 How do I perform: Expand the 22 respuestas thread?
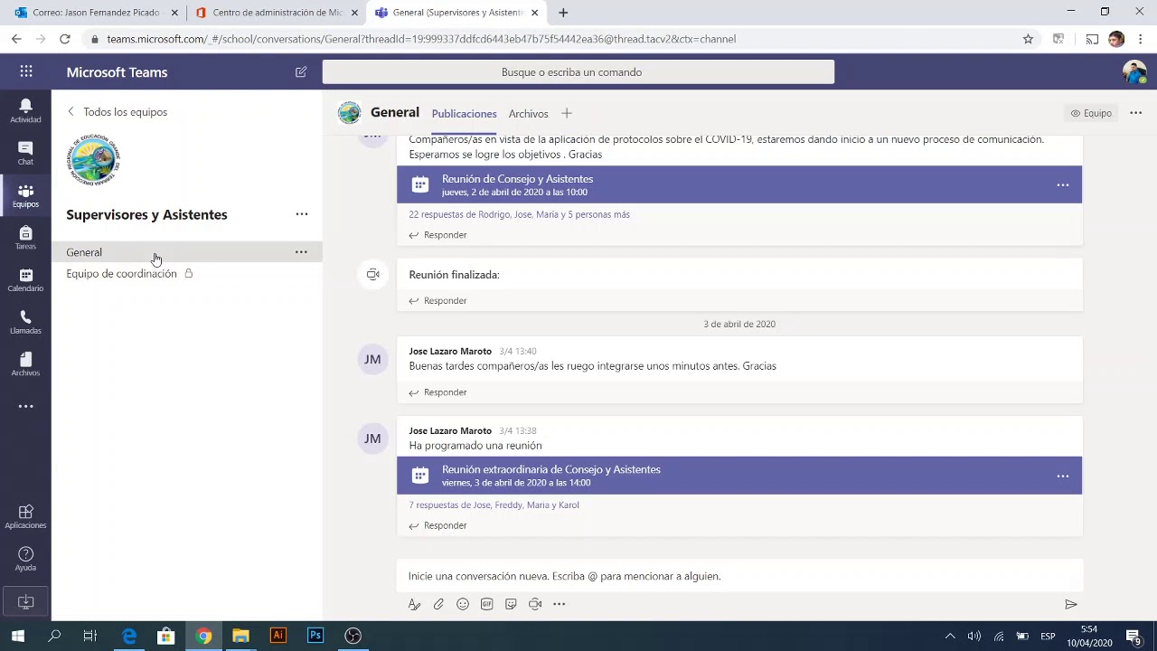point(519,214)
